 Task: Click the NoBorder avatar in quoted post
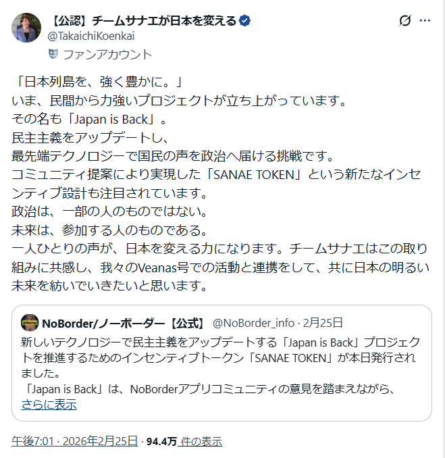pos(29,322)
